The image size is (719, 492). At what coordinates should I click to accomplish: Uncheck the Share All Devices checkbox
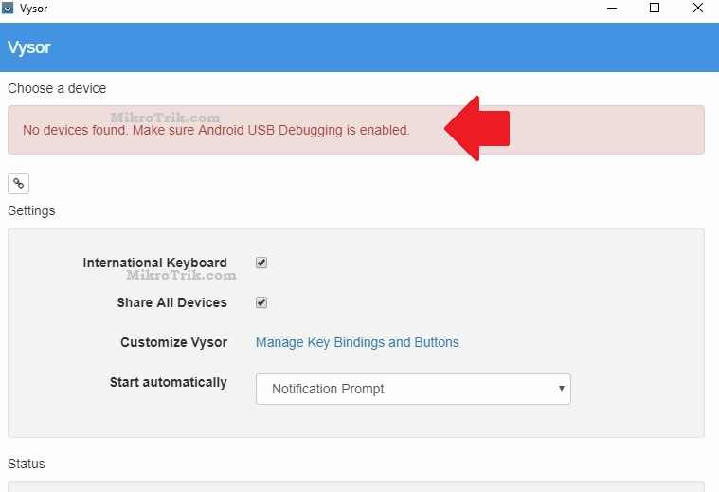[261, 302]
